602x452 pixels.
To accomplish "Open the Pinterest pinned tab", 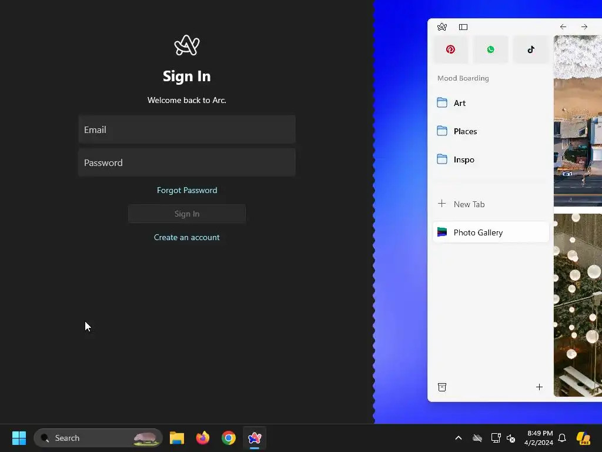I will pyautogui.click(x=450, y=49).
